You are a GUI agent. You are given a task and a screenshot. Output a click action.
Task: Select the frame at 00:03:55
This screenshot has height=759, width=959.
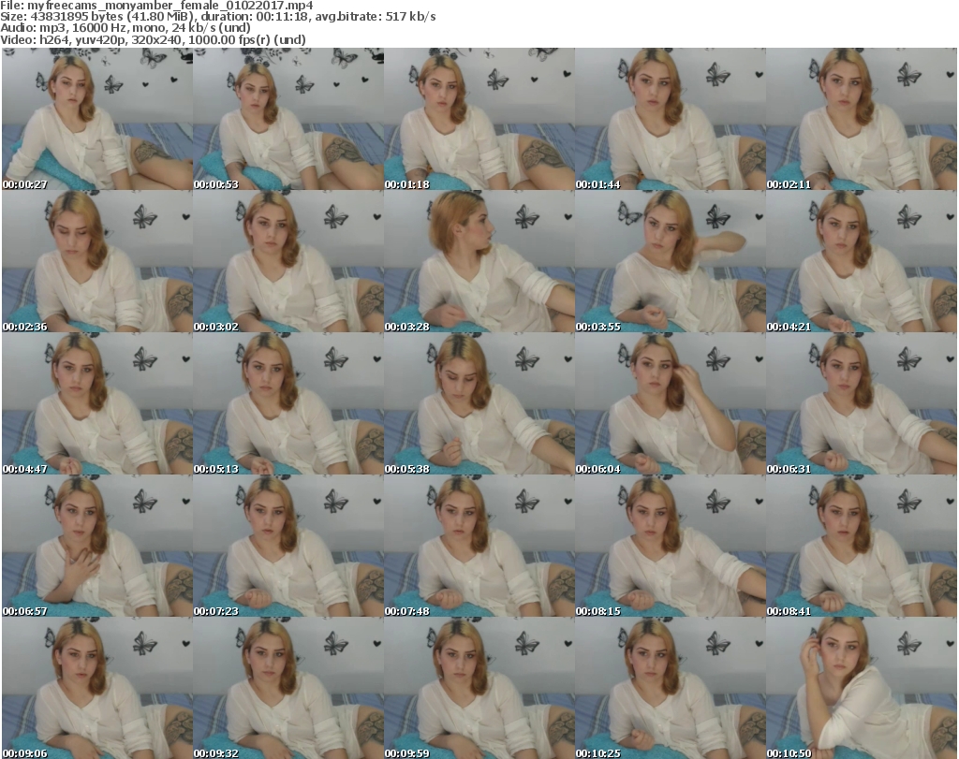tap(671, 261)
